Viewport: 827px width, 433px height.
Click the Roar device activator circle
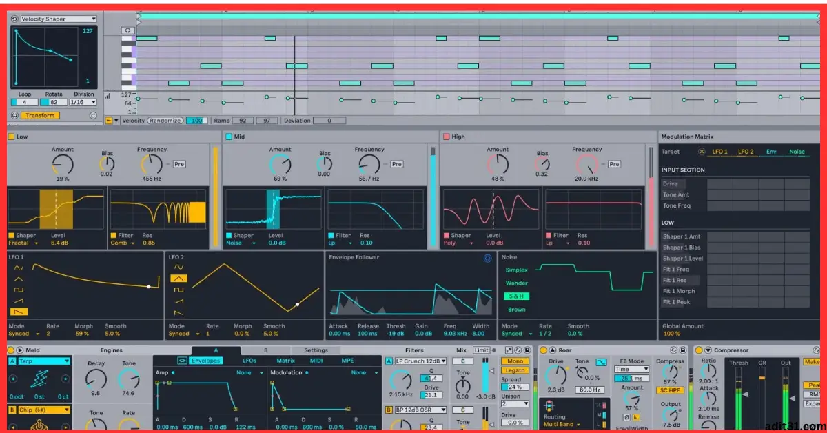coord(543,350)
